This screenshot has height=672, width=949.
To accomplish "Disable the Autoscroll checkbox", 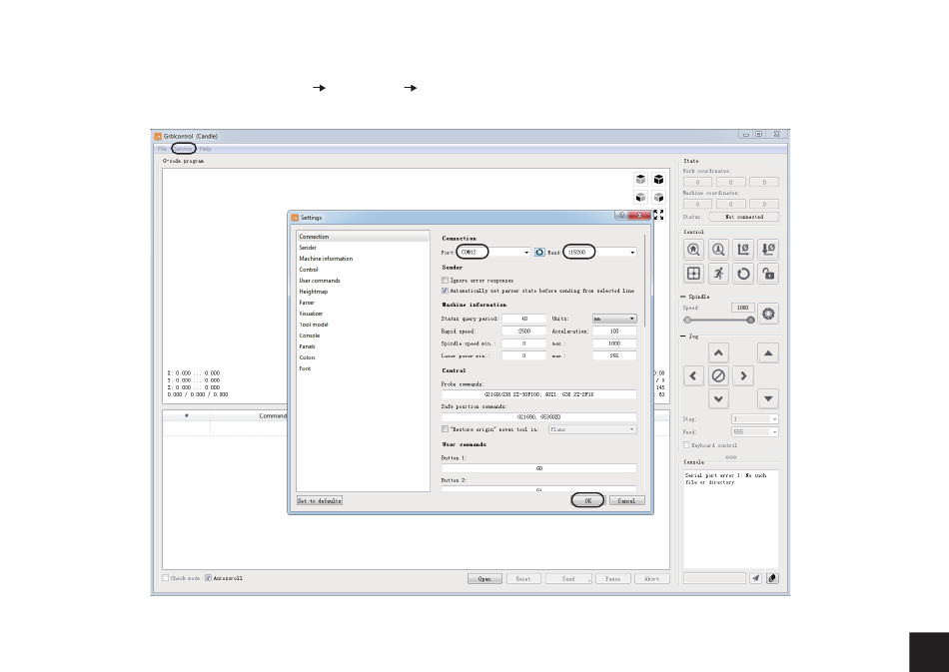I will [x=208, y=578].
